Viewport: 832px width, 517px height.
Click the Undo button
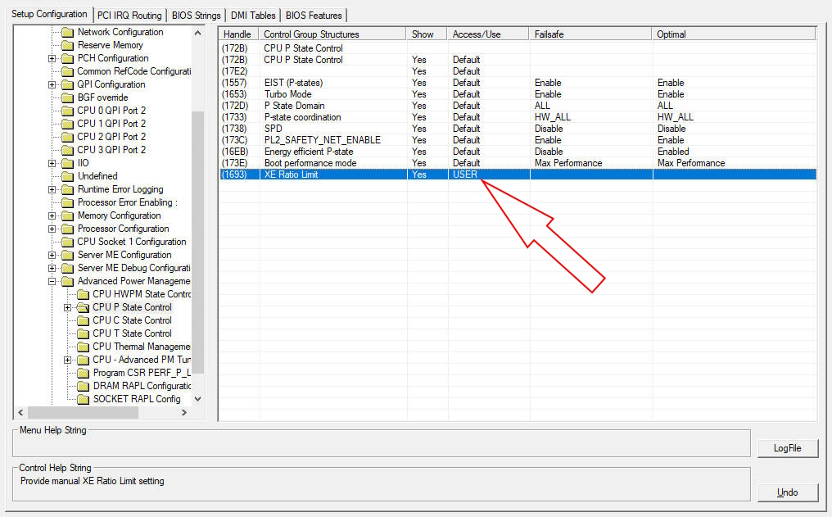[787, 492]
